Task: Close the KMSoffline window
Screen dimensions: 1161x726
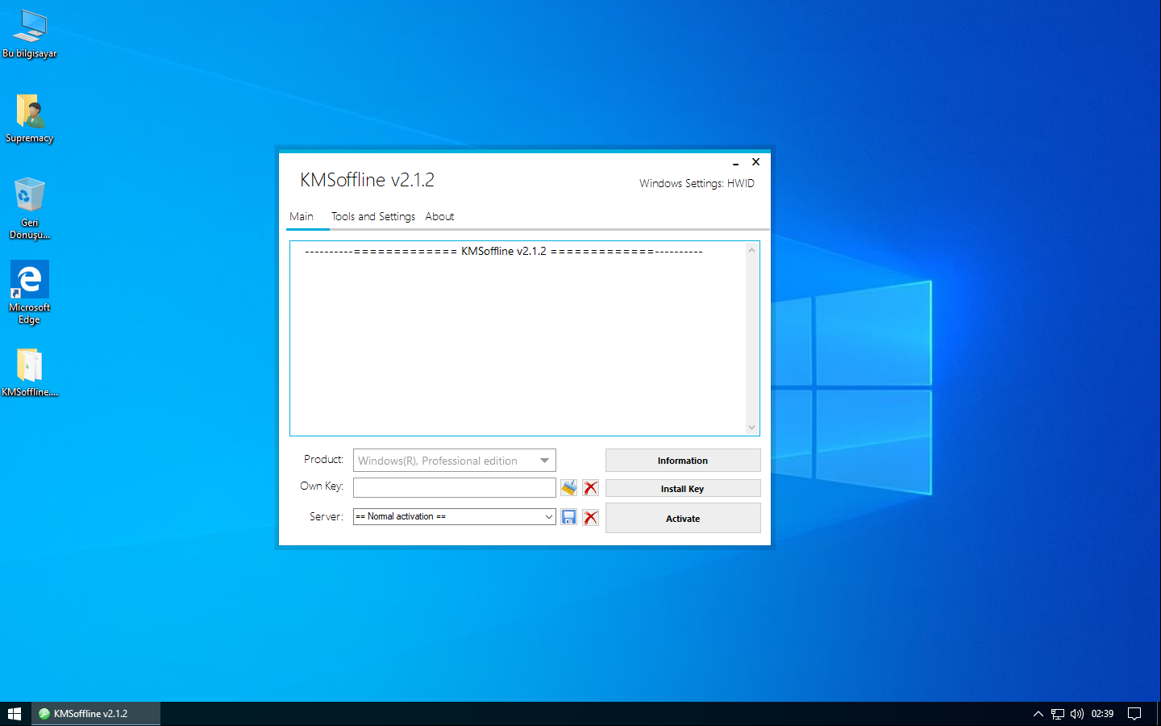Action: click(755, 162)
